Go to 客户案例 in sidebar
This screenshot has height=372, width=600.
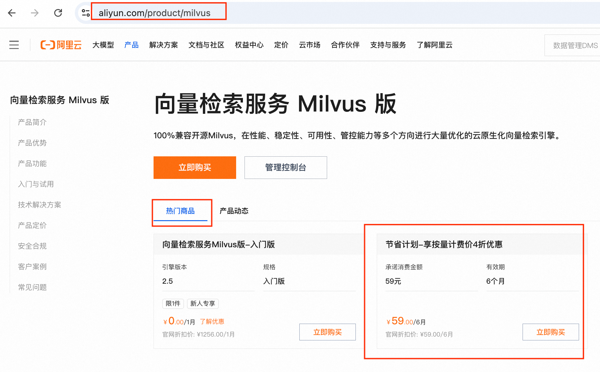32,267
